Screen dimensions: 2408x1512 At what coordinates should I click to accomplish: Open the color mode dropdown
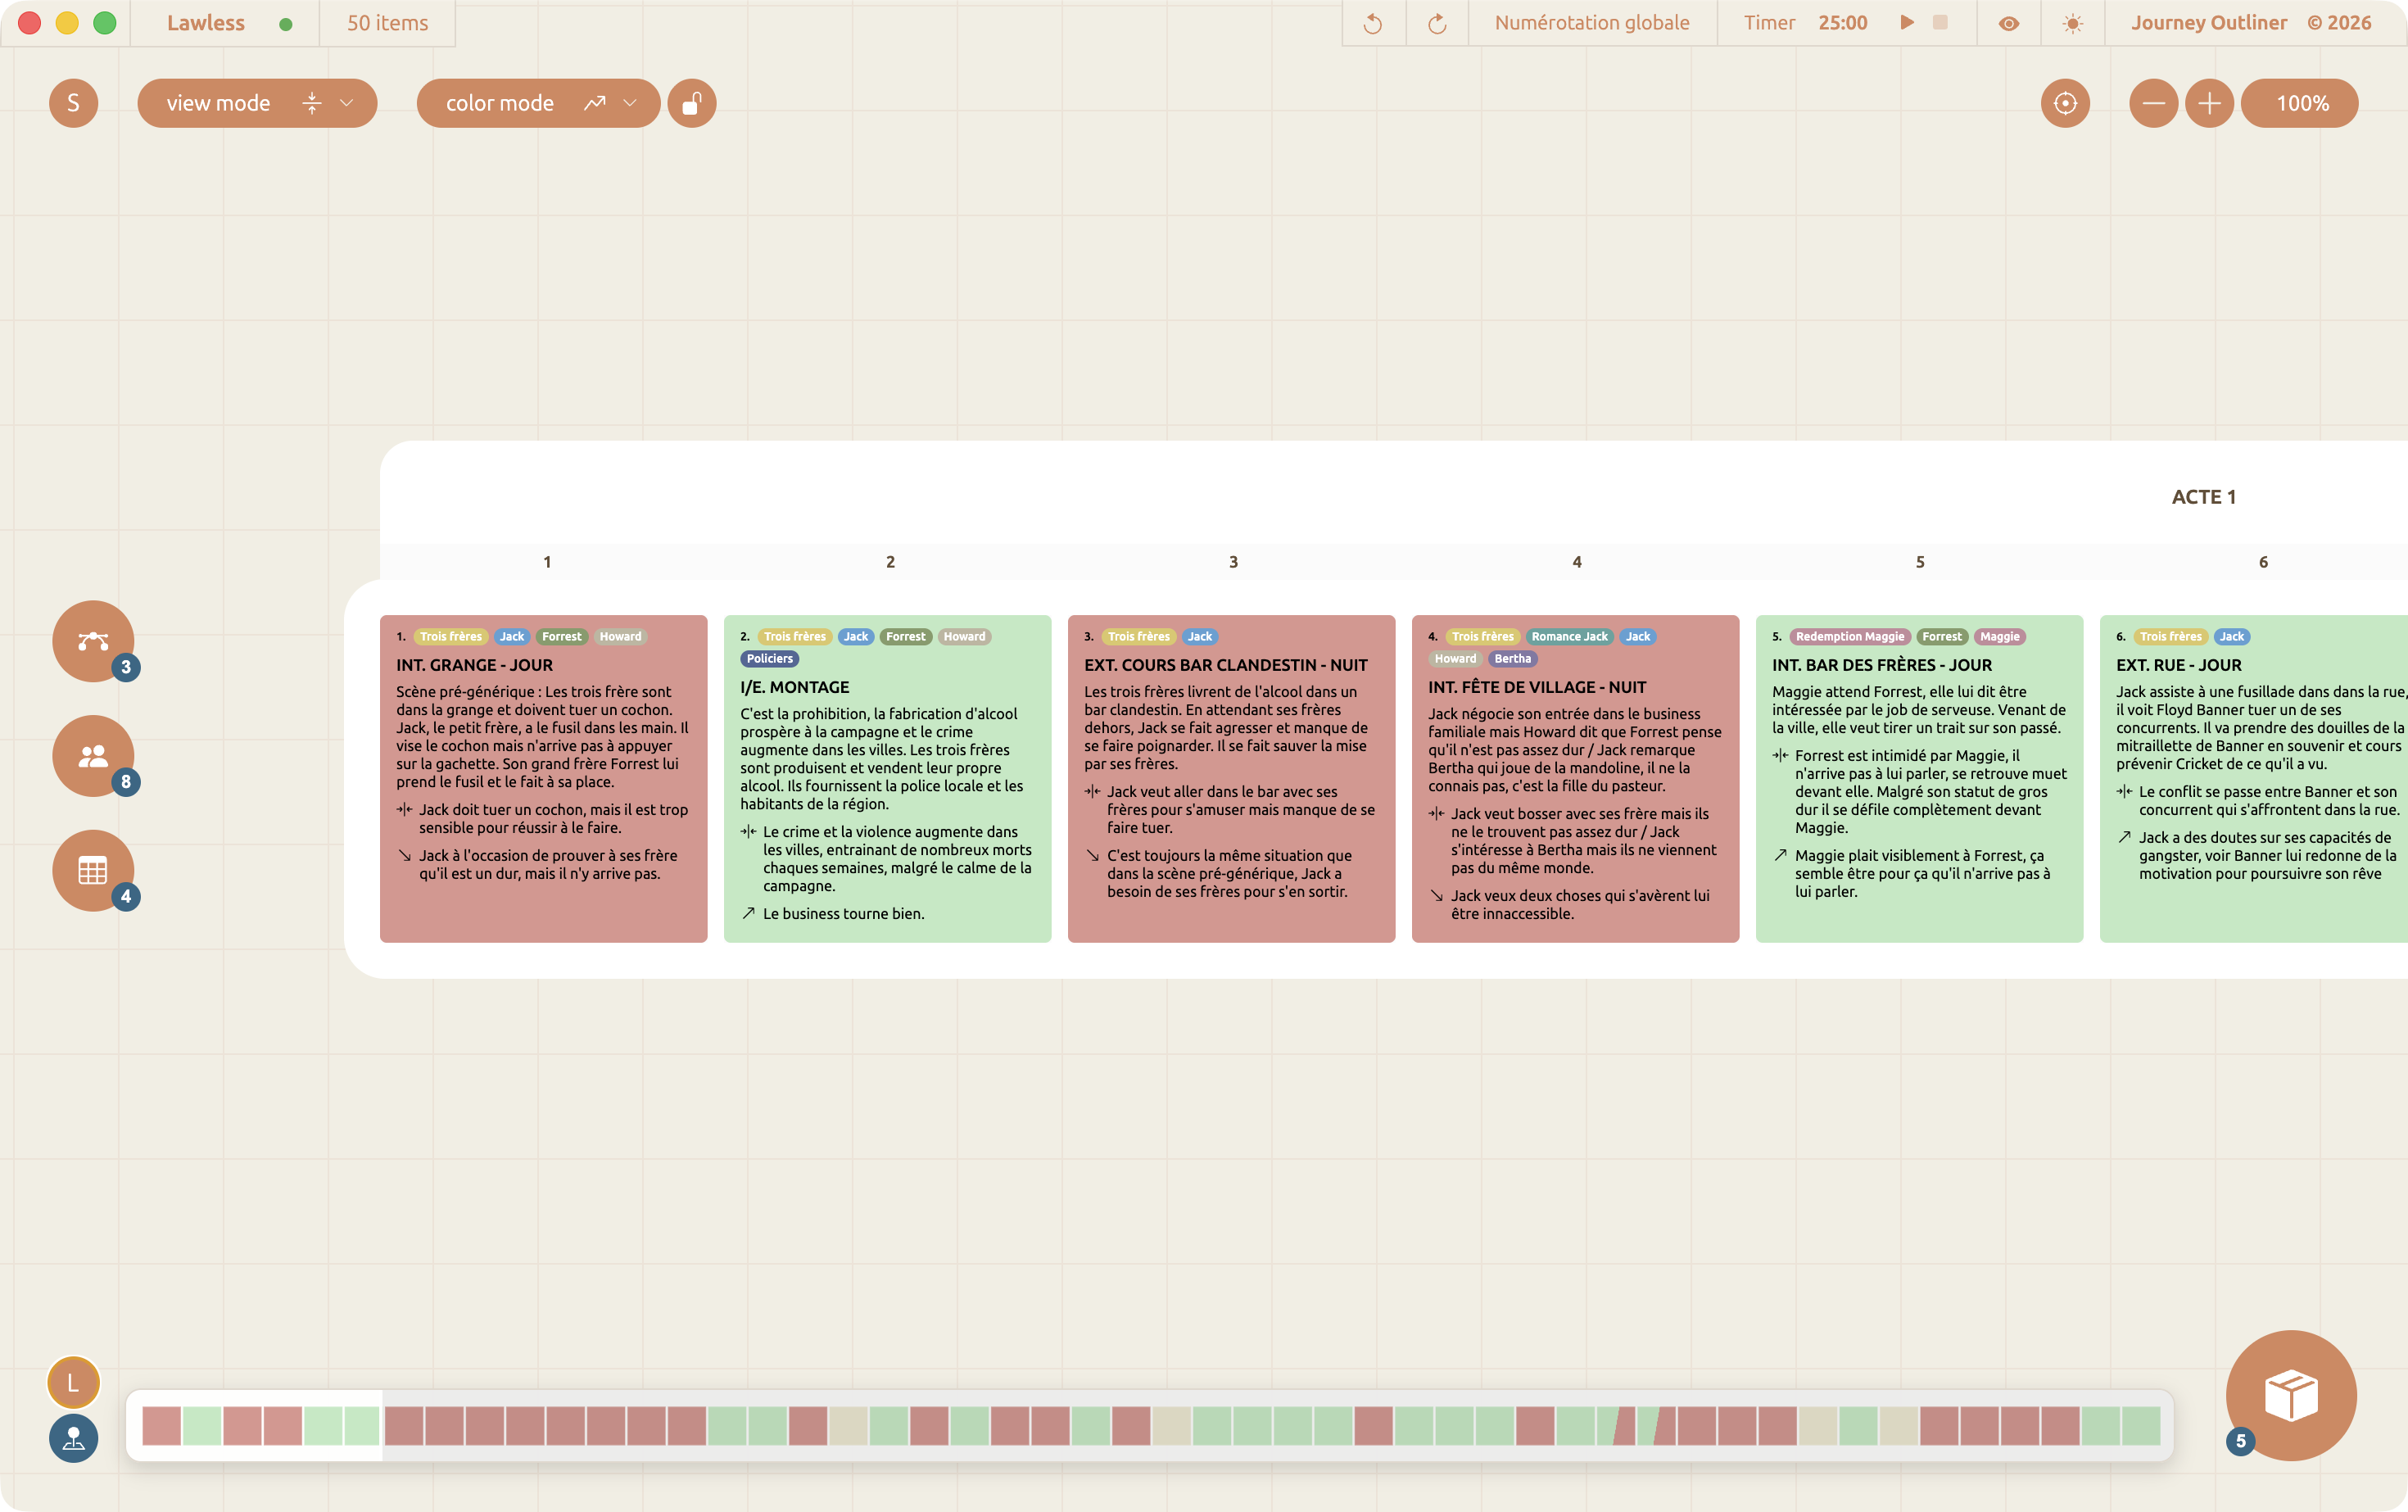coord(538,103)
